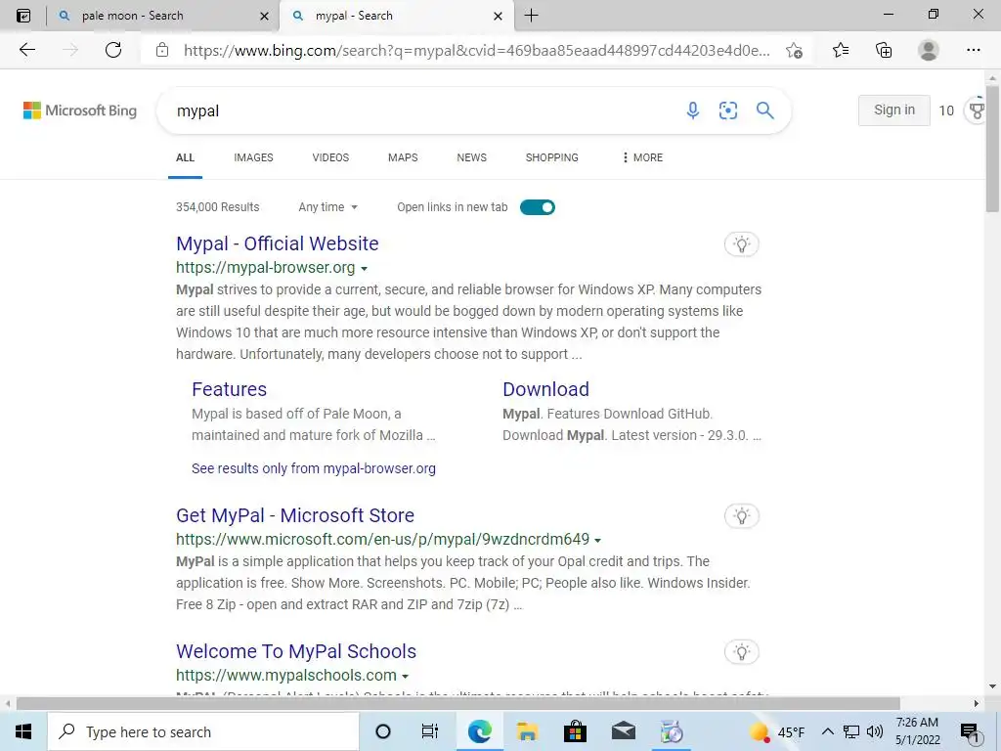
Task: Start voice search with microphone icon
Action: coord(693,110)
